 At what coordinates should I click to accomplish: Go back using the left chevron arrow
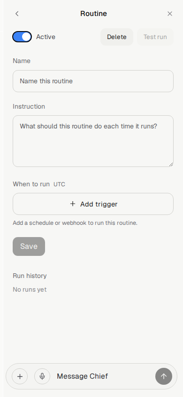17,14
